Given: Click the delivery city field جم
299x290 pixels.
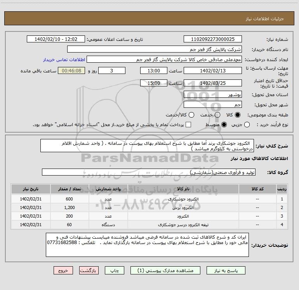Looking at the screenshot, I should [213, 104].
